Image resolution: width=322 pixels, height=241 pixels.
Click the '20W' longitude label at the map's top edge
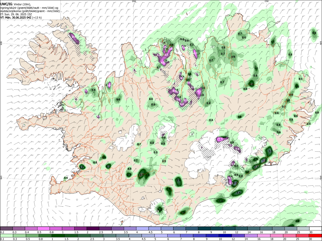(x=134, y=1)
